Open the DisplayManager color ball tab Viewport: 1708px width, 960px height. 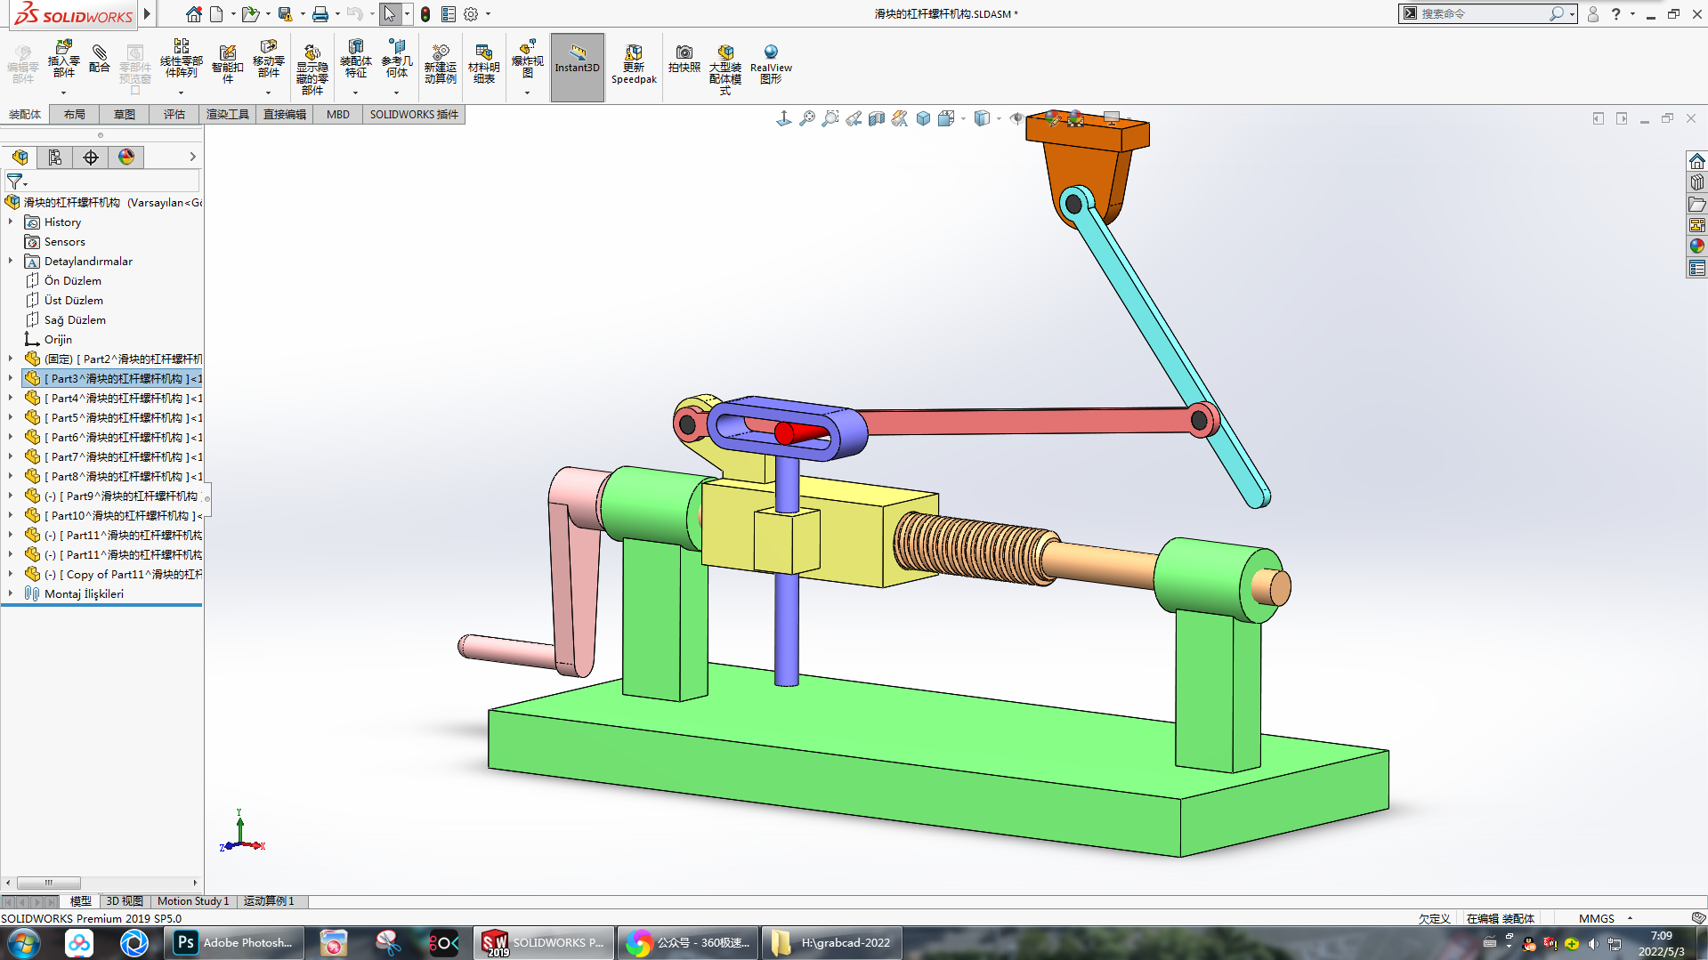(x=126, y=157)
